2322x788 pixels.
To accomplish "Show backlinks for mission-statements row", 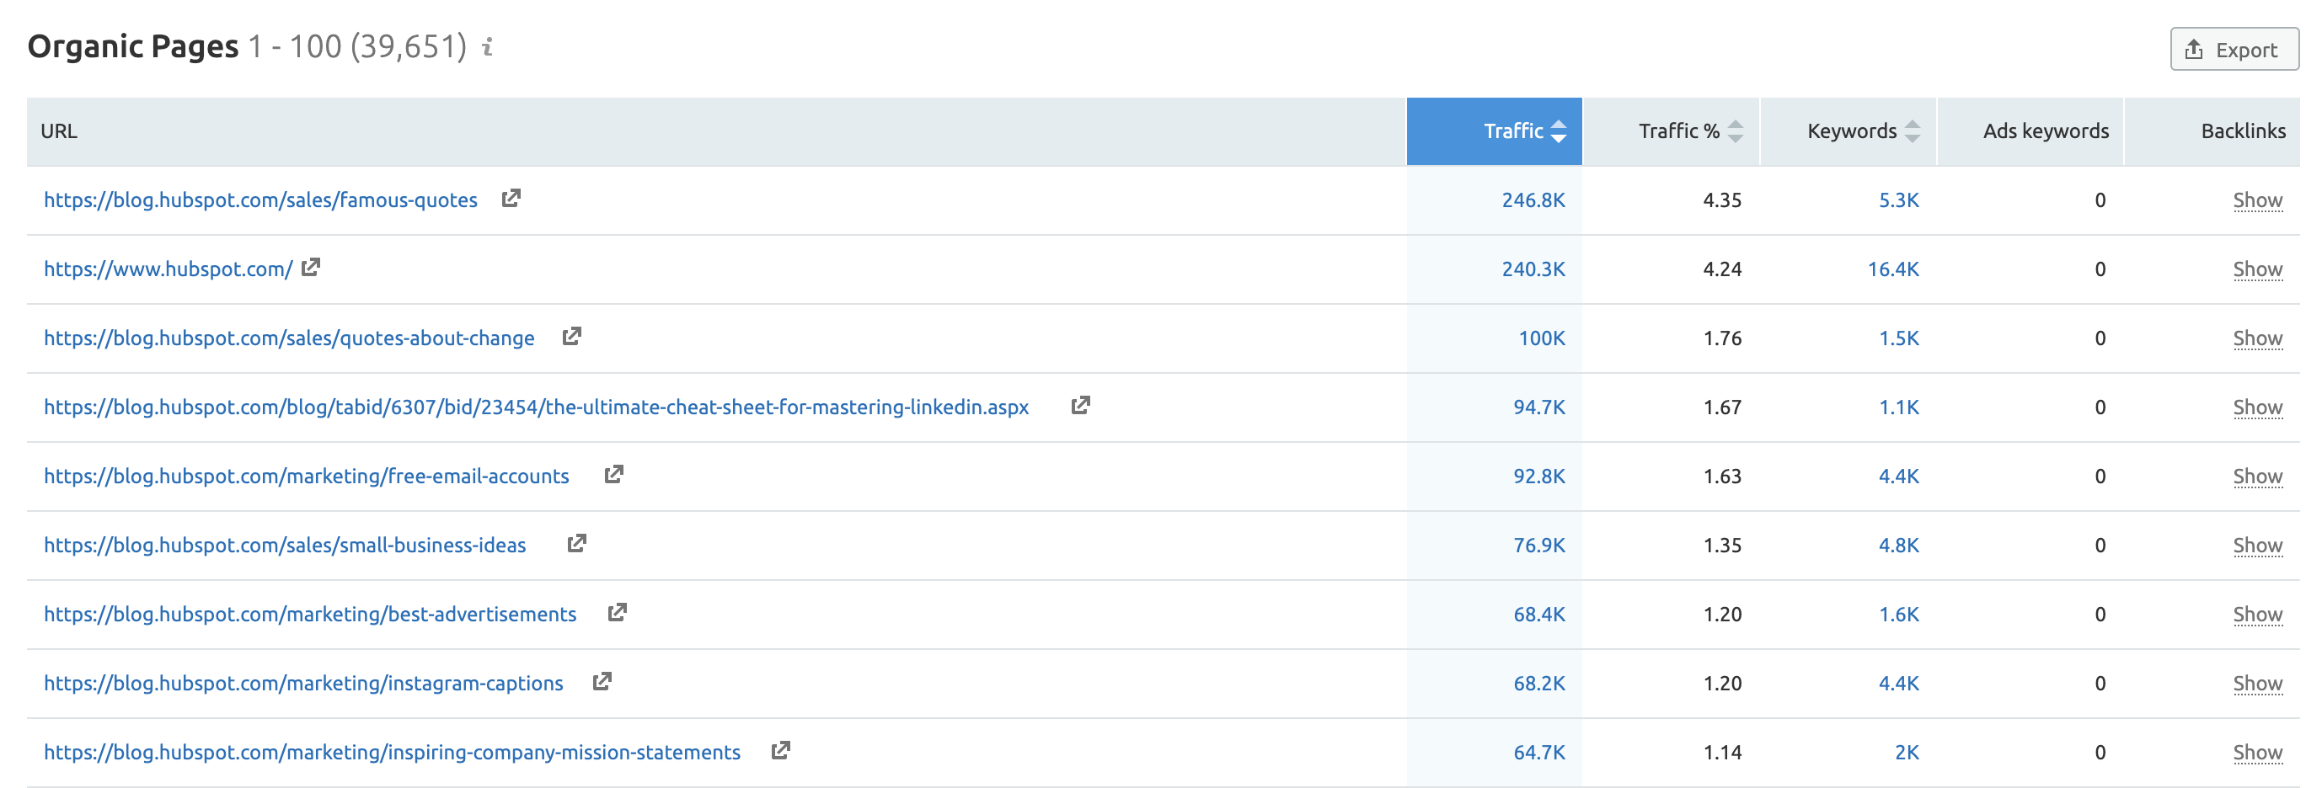I will 2257,752.
